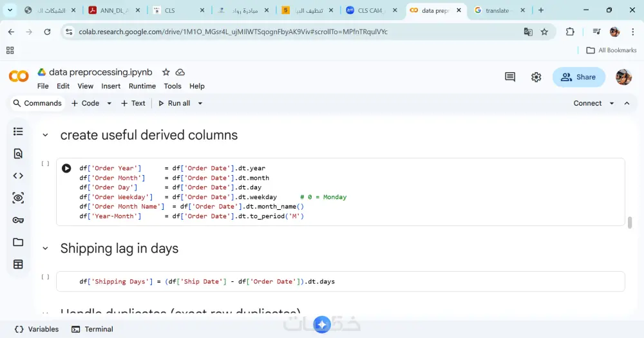Open the Connect options dropdown arrow
Image resolution: width=644 pixels, height=338 pixels.
coord(612,104)
